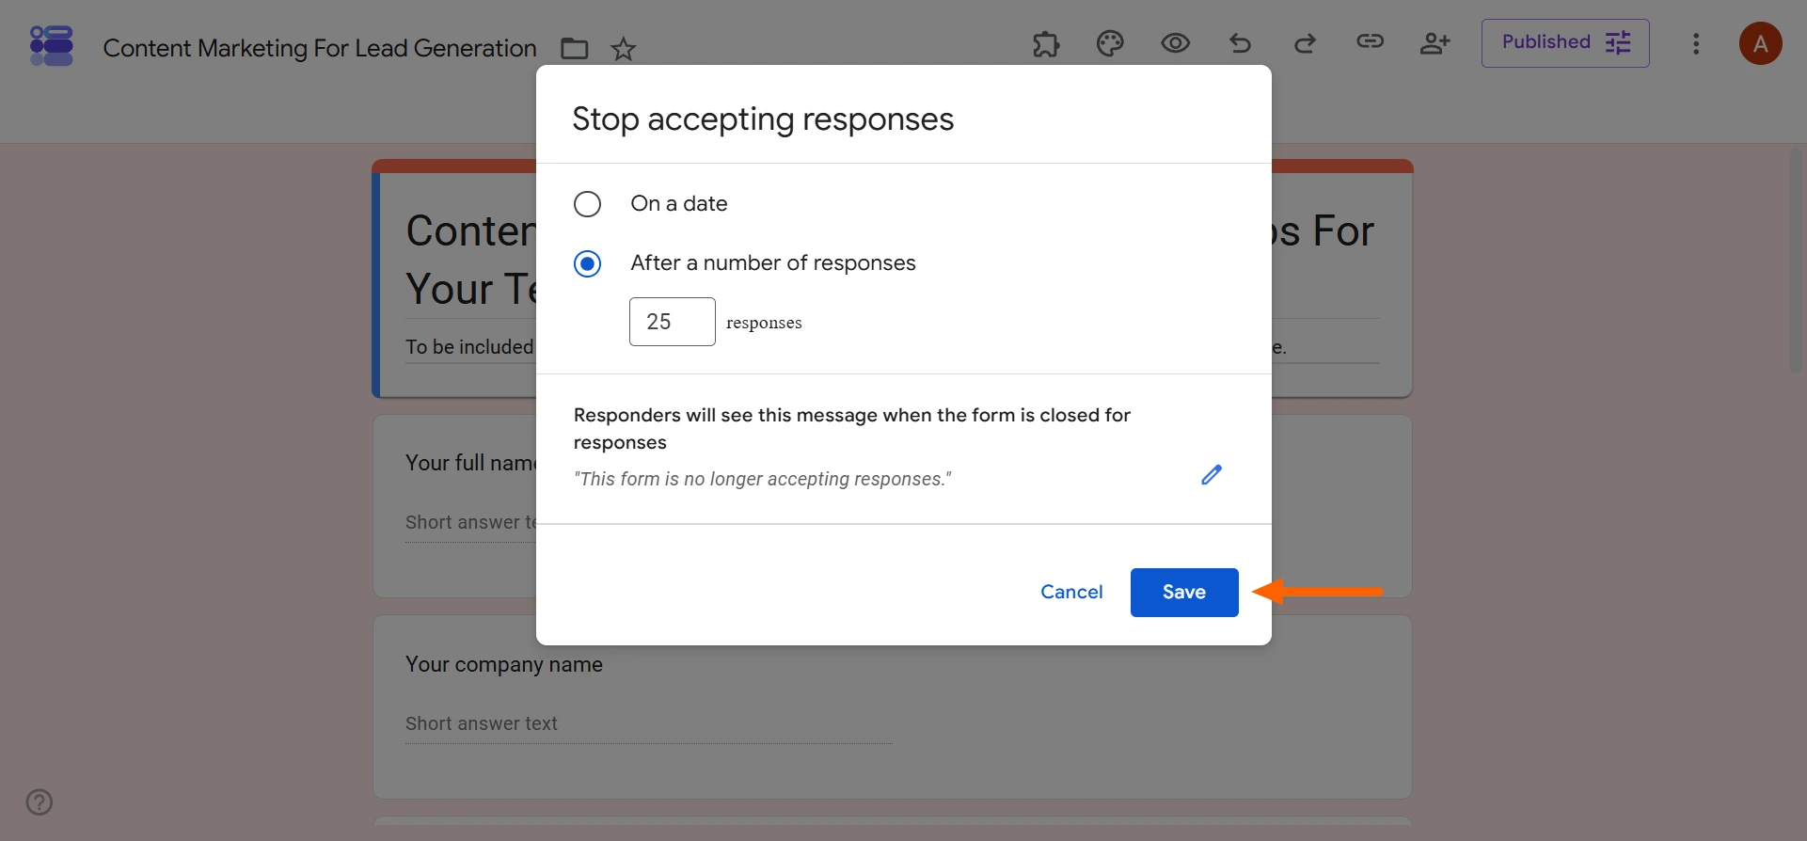
Task: Click the "Stop accepting responses" dialog heading
Action: tap(763, 119)
